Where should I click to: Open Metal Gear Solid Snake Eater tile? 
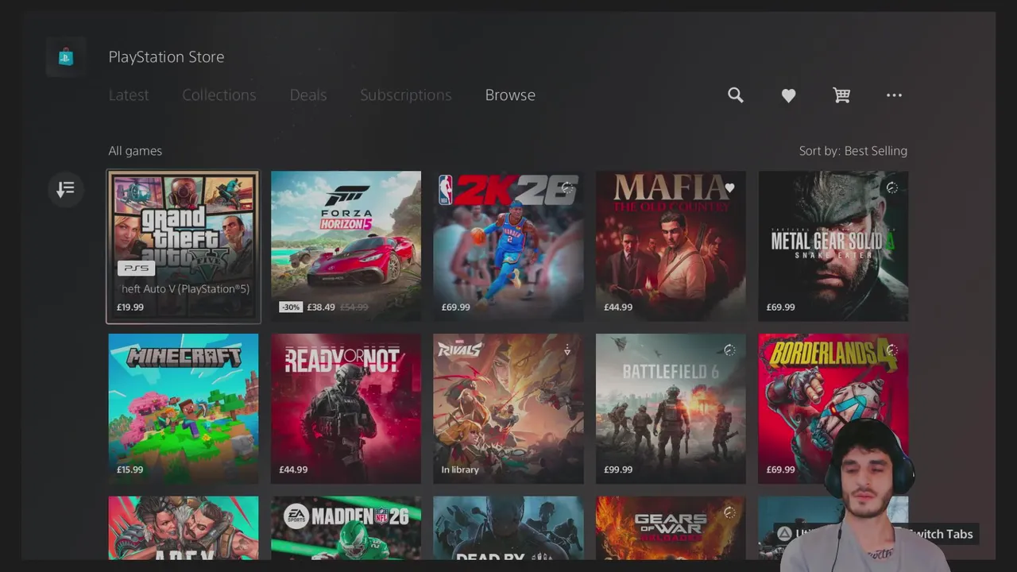833,246
